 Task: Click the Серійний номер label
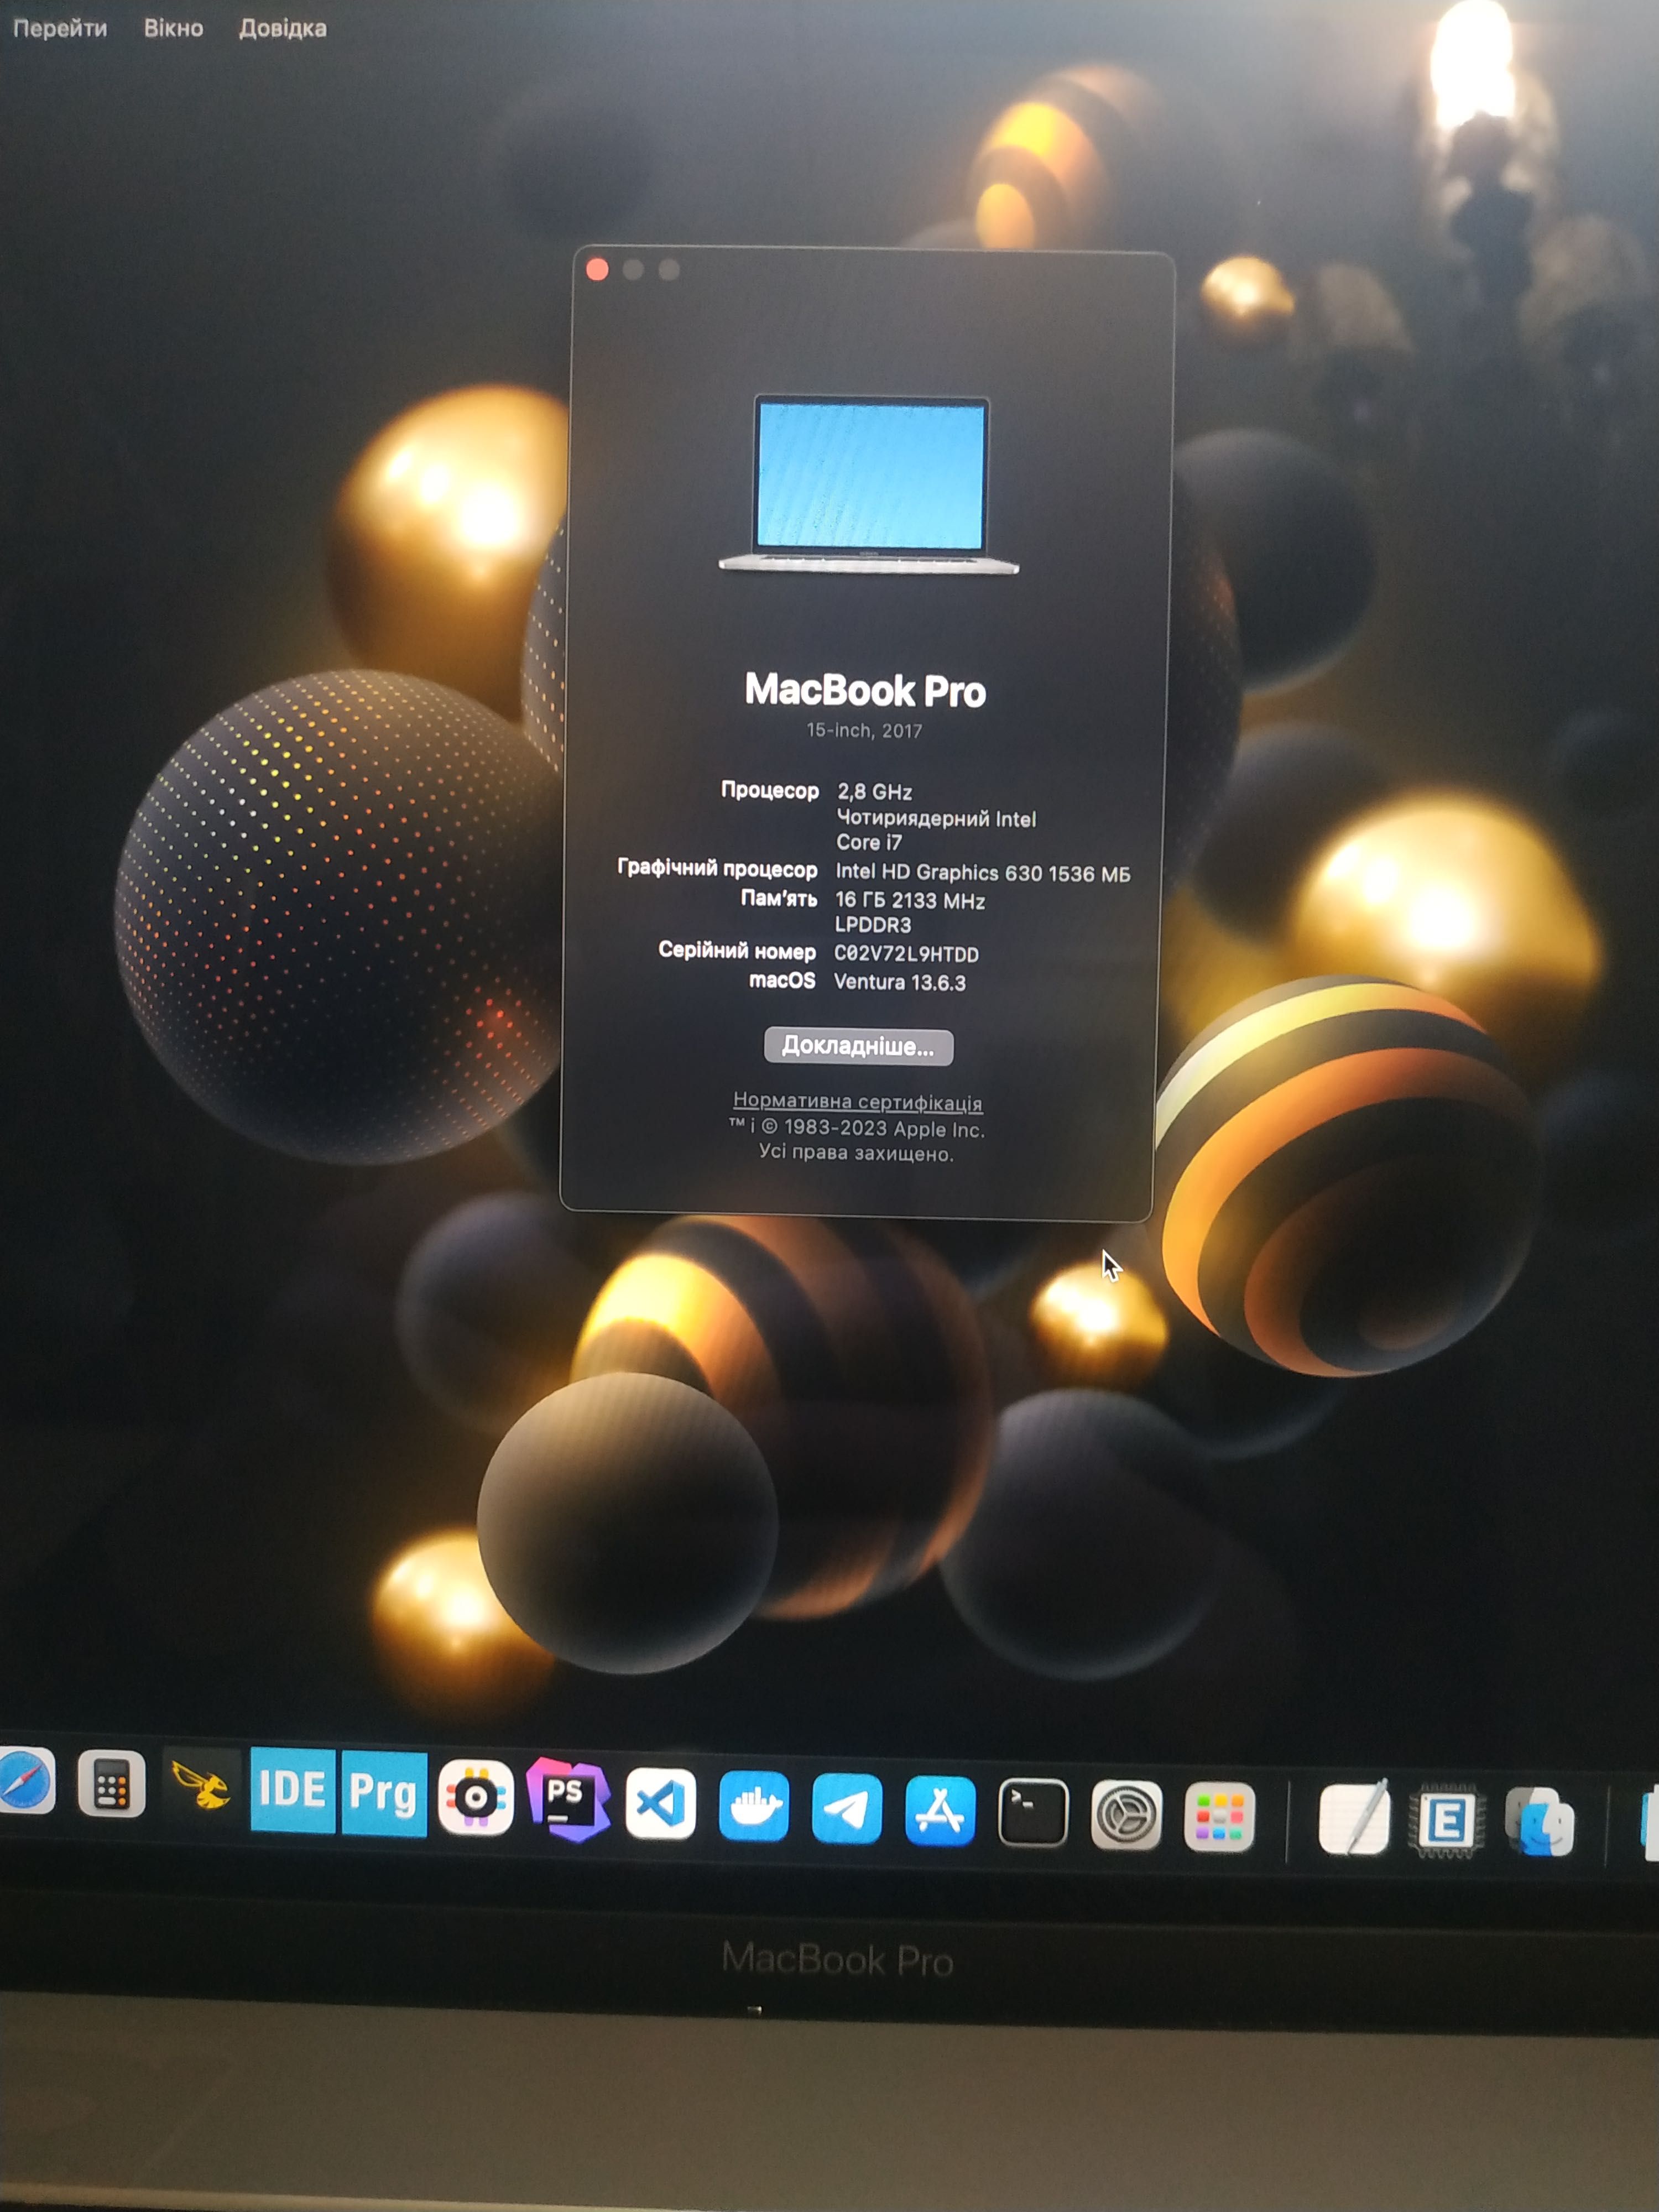737,950
